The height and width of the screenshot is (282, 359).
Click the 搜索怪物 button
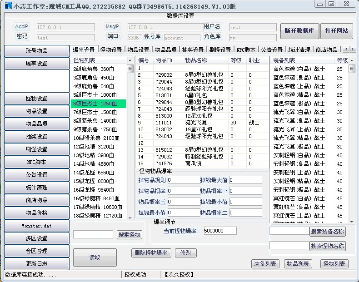click(x=130, y=235)
